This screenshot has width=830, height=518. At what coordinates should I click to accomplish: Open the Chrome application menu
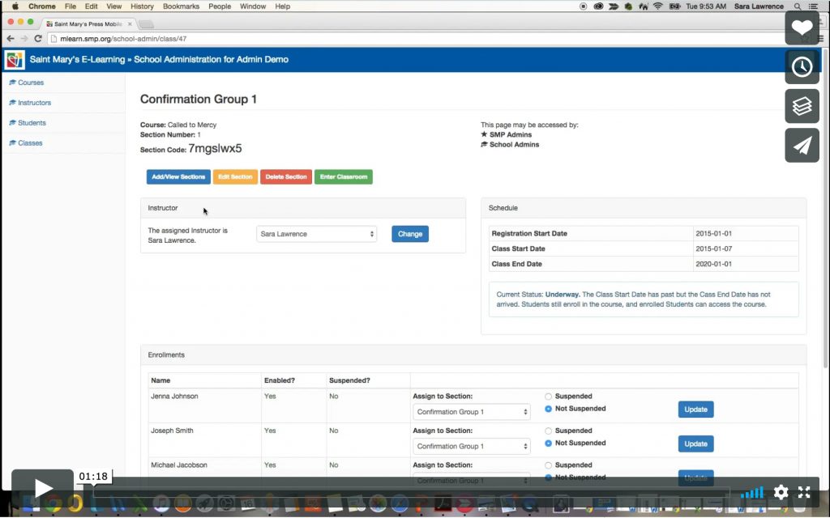click(42, 6)
